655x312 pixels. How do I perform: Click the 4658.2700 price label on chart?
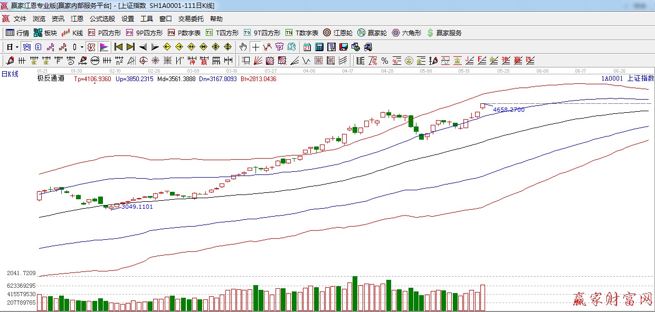click(x=508, y=110)
